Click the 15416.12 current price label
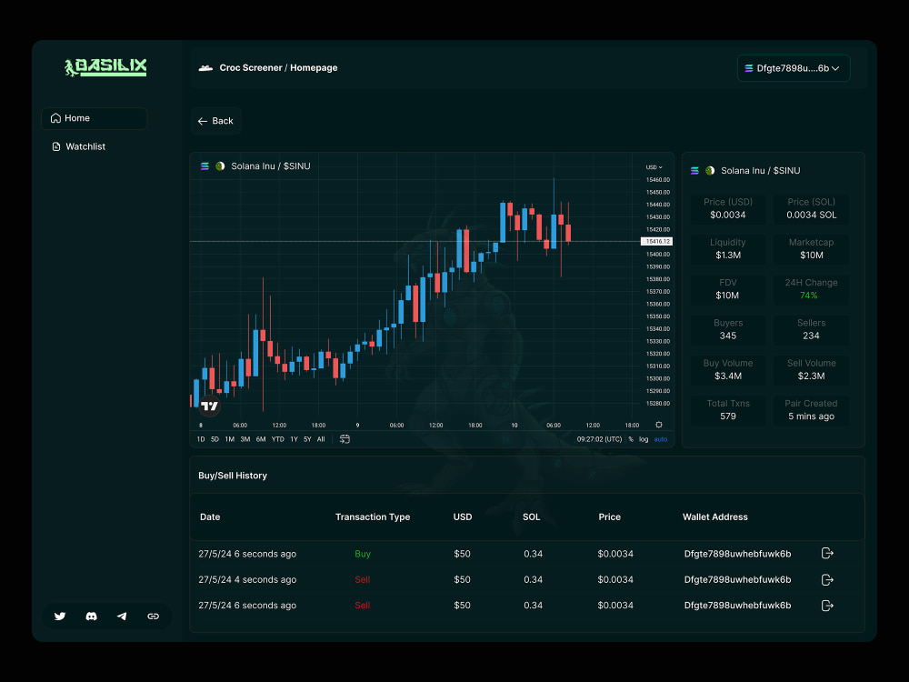This screenshot has height=682, width=909. point(656,241)
